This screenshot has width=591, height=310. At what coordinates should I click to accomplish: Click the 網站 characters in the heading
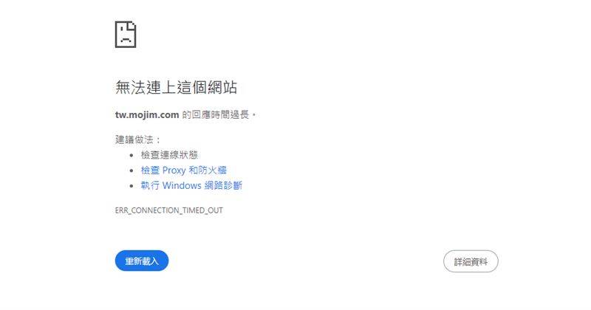[x=222, y=87]
